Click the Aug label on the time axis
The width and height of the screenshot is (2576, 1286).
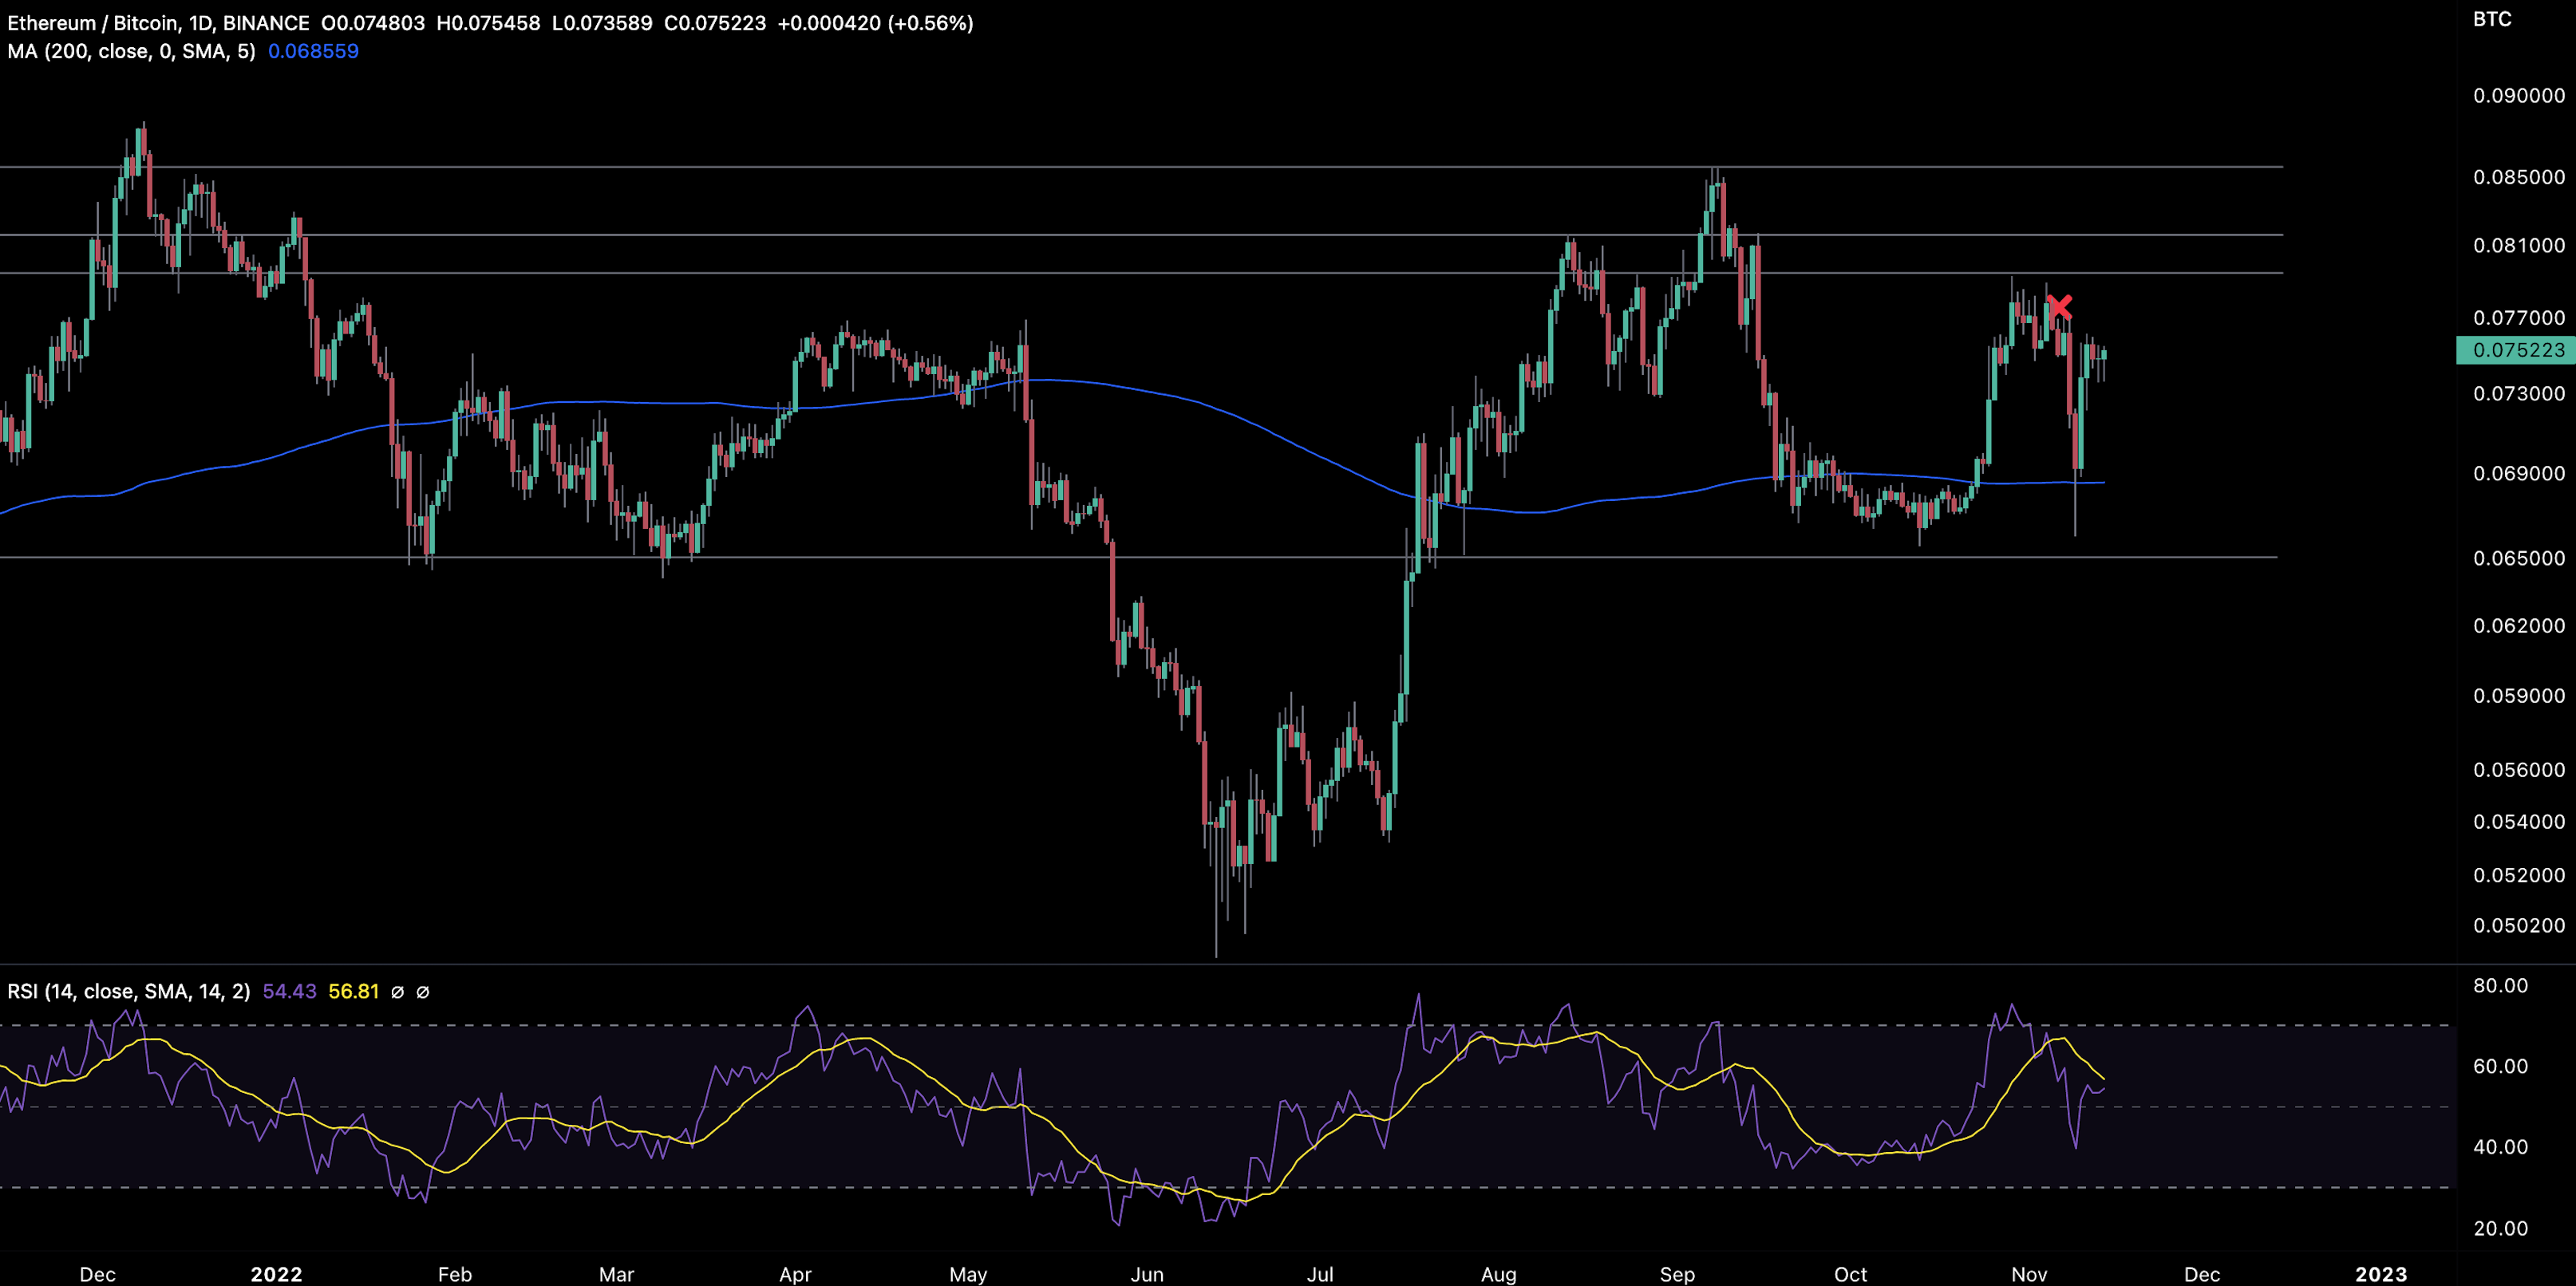tap(1498, 1274)
